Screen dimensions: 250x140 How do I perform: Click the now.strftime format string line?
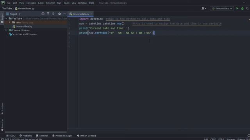[x=117, y=33]
